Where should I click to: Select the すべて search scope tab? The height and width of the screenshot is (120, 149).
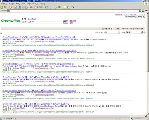pyautogui.click(x=24, y=19)
